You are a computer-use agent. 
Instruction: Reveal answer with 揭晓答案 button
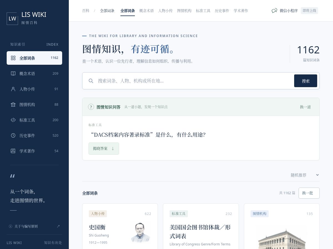coord(104,149)
